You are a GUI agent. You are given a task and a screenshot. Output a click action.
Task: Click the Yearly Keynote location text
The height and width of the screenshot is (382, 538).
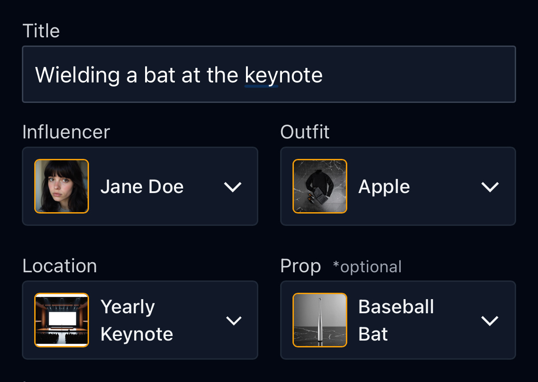pos(136,321)
